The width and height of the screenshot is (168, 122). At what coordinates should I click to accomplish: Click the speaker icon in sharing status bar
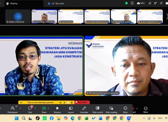pos(60,102)
